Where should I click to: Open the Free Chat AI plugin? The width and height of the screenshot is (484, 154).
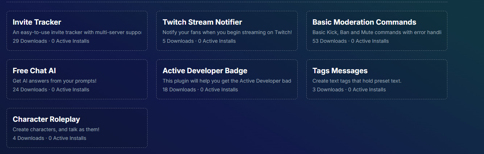77,79
